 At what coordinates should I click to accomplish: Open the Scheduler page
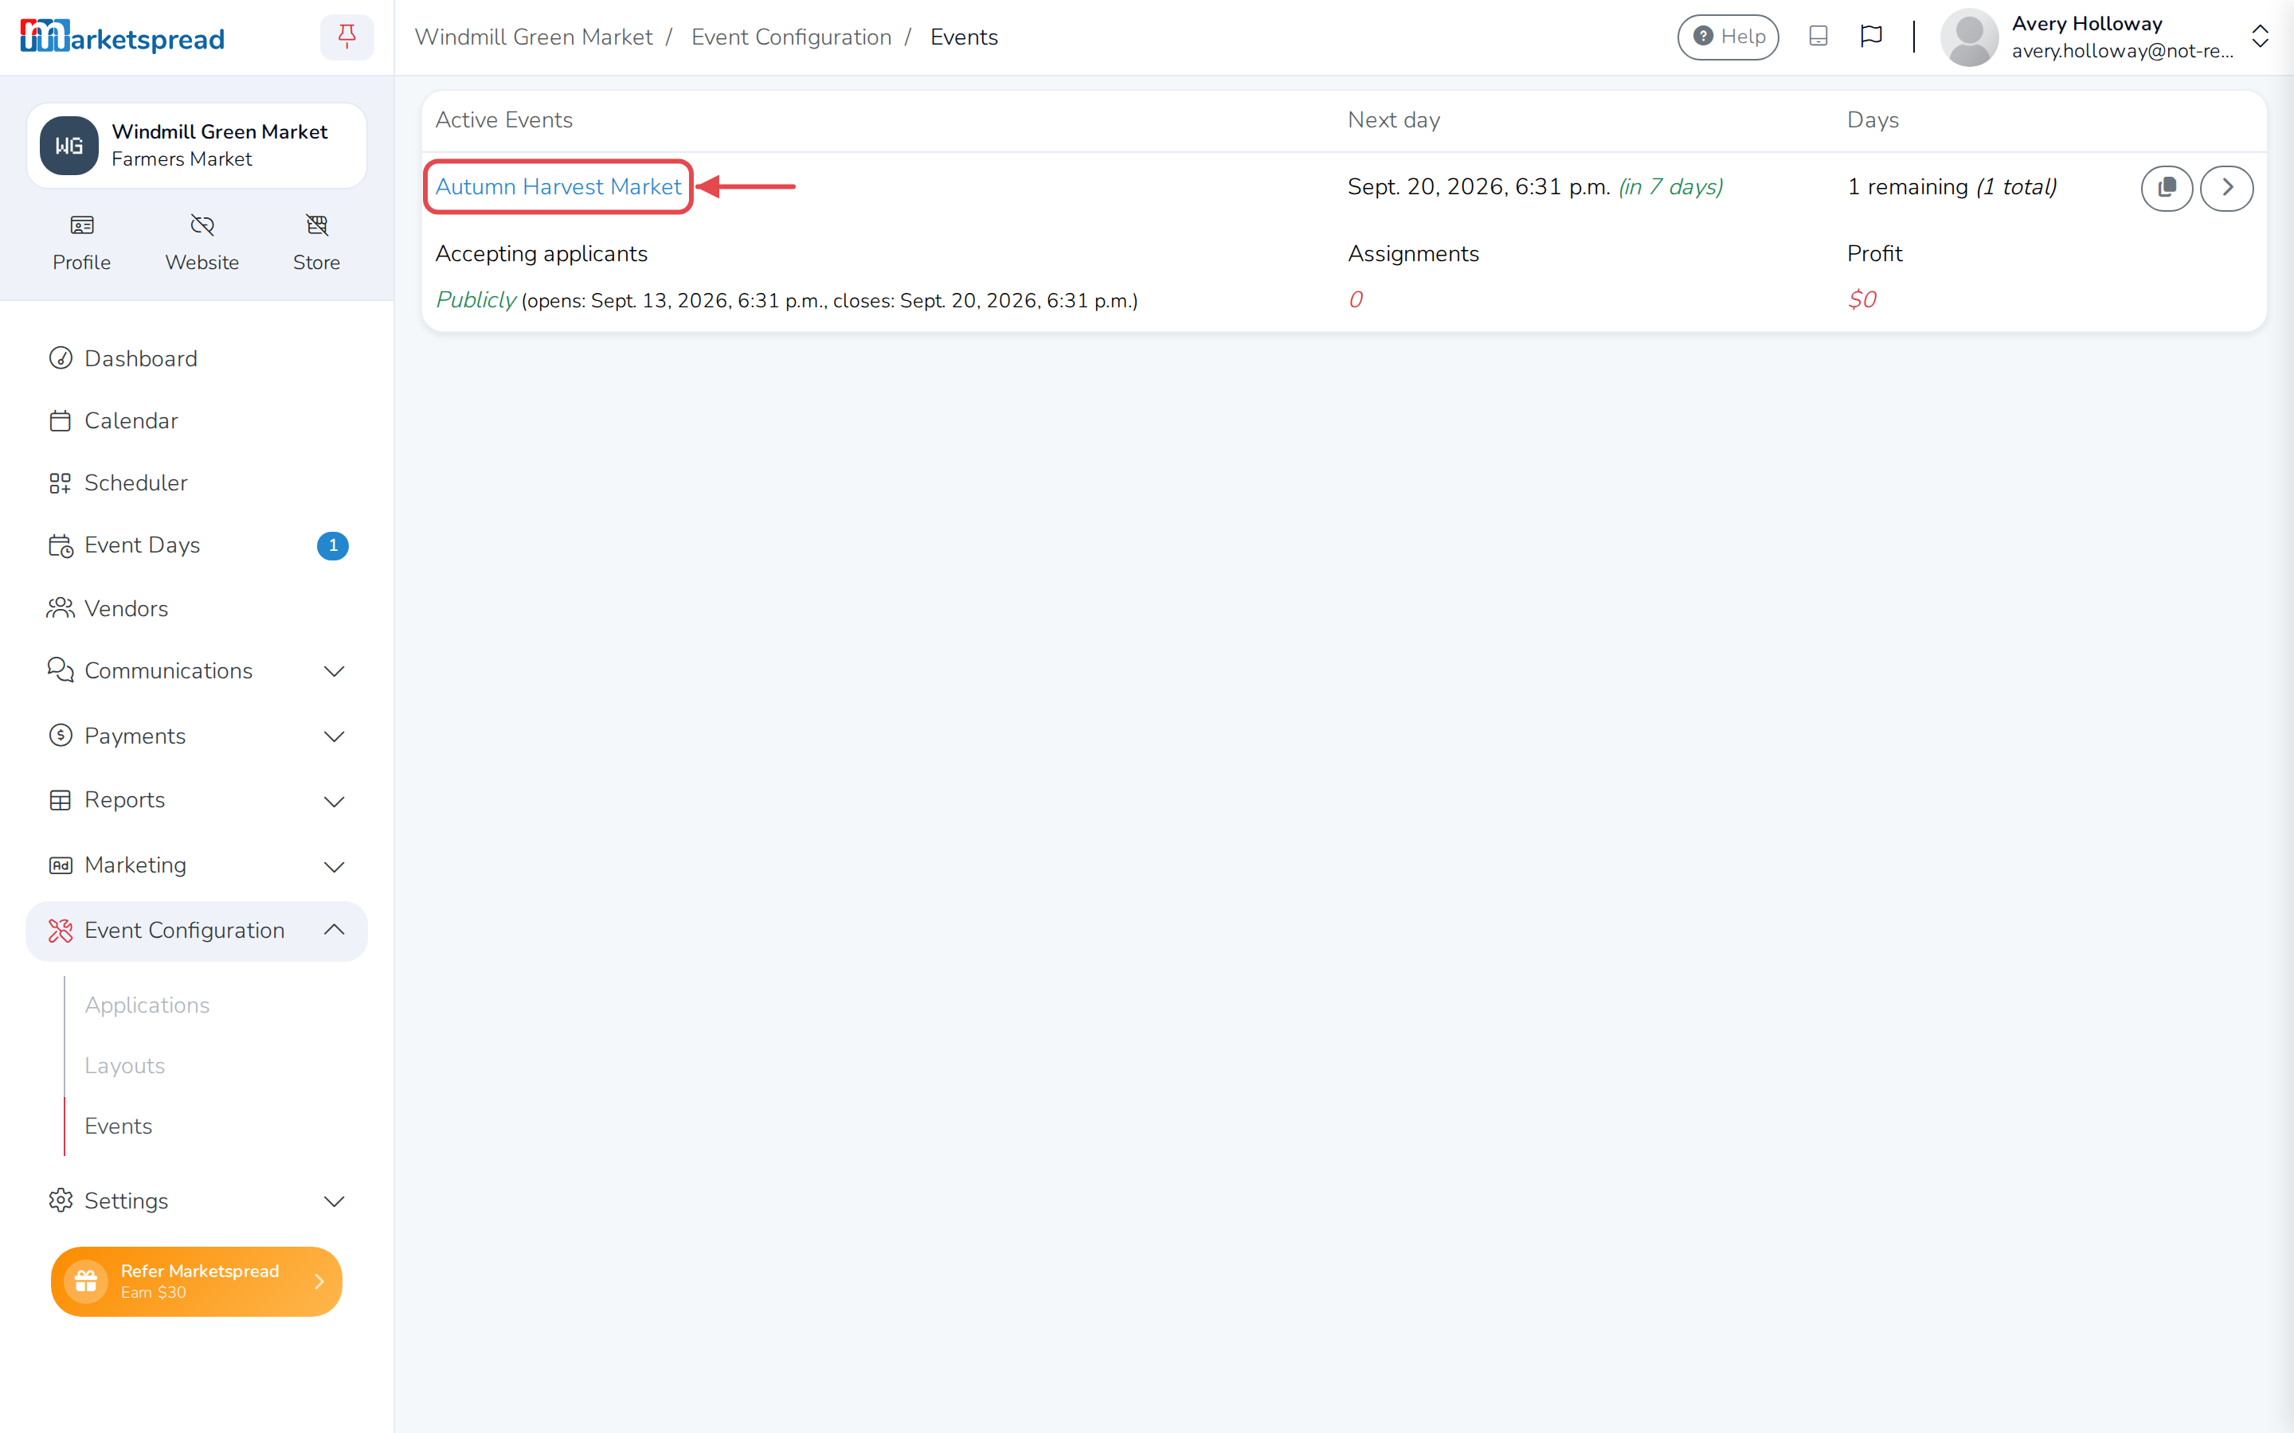click(198, 483)
